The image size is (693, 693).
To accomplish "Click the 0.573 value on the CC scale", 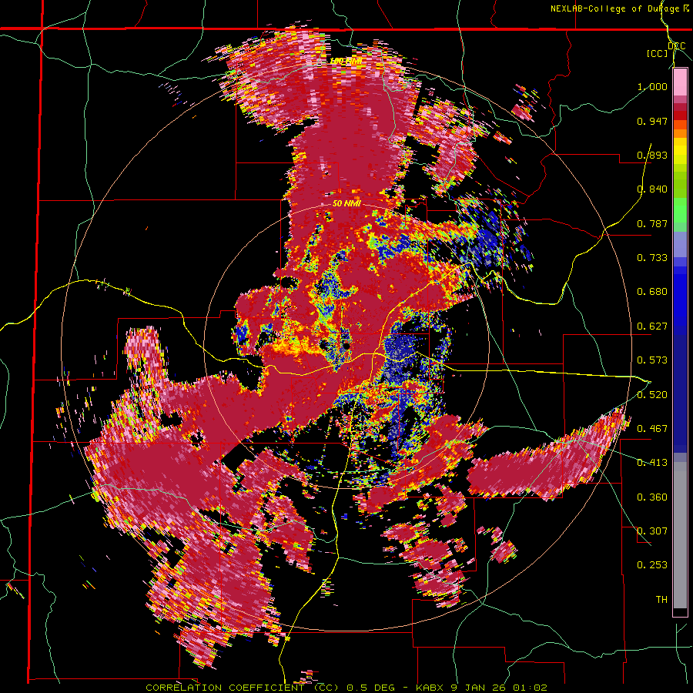I will [652, 360].
